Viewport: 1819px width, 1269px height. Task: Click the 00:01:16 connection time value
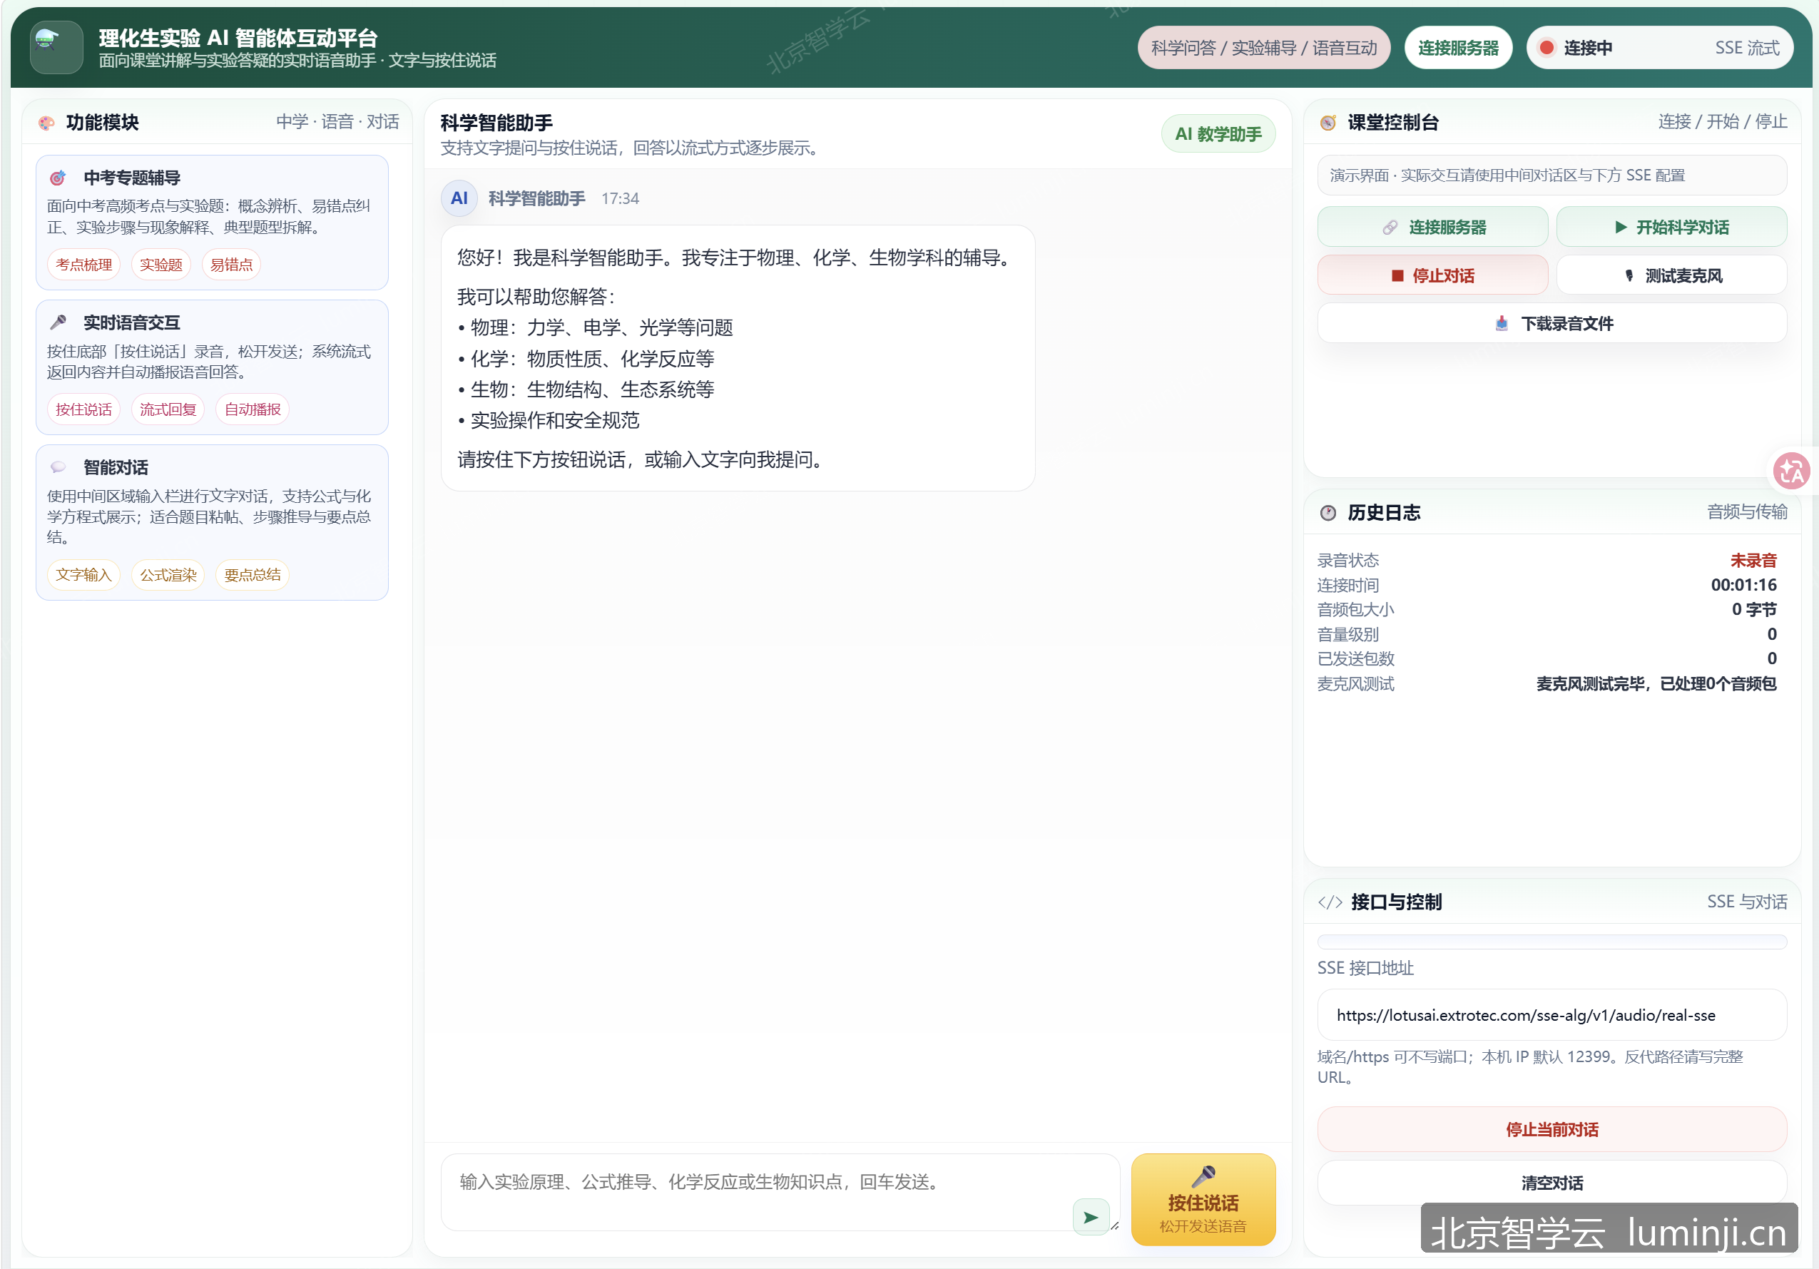1743,586
